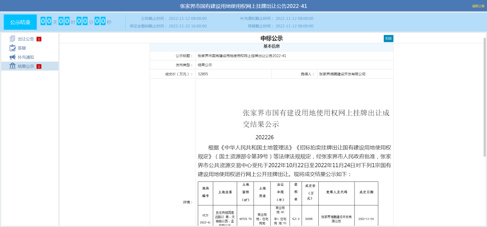Click the page title 张家界市国有建设用地使用权网上挂牌出让公告2022-41 in the top banner
This screenshot has width=487, height=227.
point(243,6)
